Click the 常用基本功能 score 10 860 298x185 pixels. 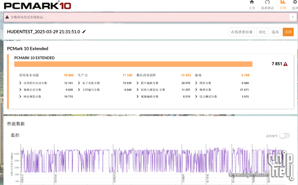pos(69,75)
